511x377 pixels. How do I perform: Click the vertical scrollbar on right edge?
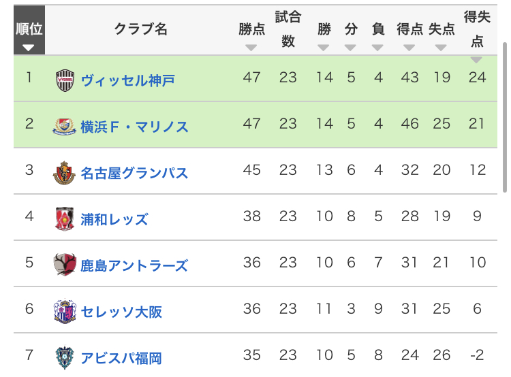(x=505, y=117)
